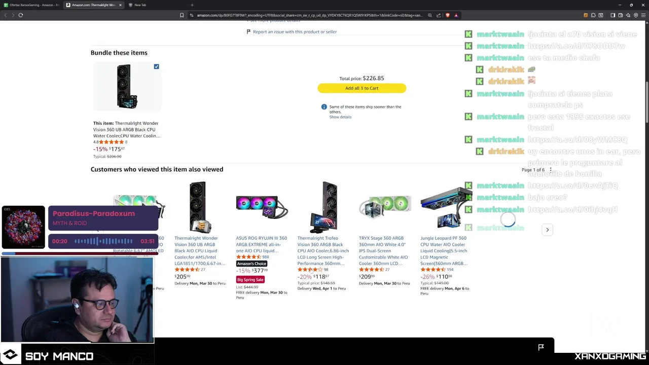Open Brave Shields lion icon
649x365 pixels.
447,15
